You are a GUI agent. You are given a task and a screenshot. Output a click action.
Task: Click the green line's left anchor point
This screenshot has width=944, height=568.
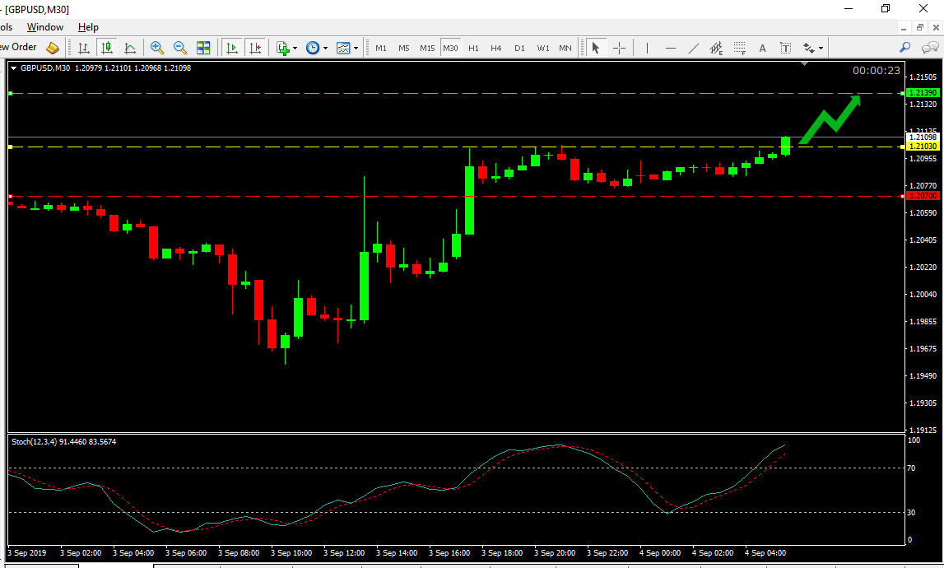click(10, 93)
